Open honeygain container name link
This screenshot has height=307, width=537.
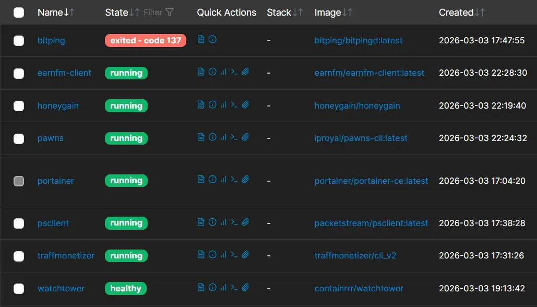58,106
